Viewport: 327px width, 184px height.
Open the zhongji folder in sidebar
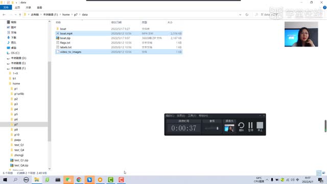pyautogui.click(x=19, y=155)
